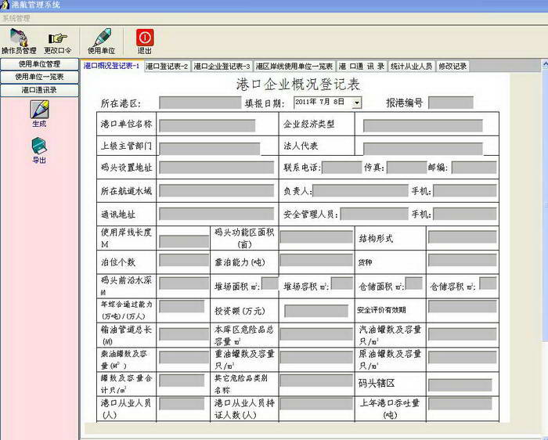Click the 靠泊能力 input field

(316, 260)
